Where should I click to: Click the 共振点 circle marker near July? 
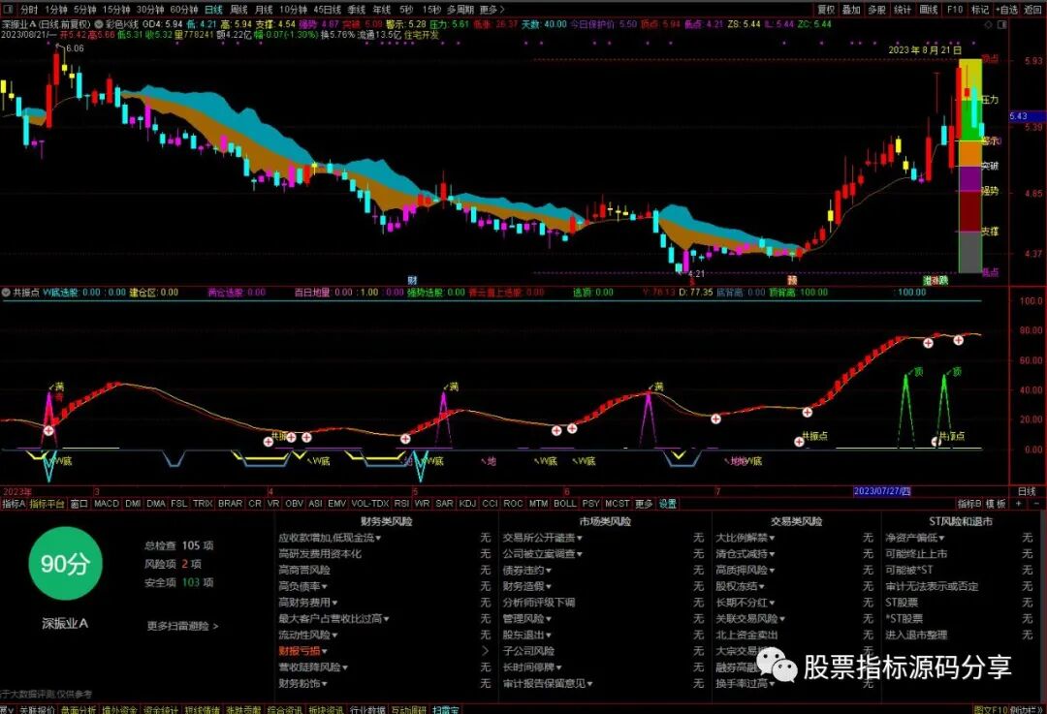(799, 442)
